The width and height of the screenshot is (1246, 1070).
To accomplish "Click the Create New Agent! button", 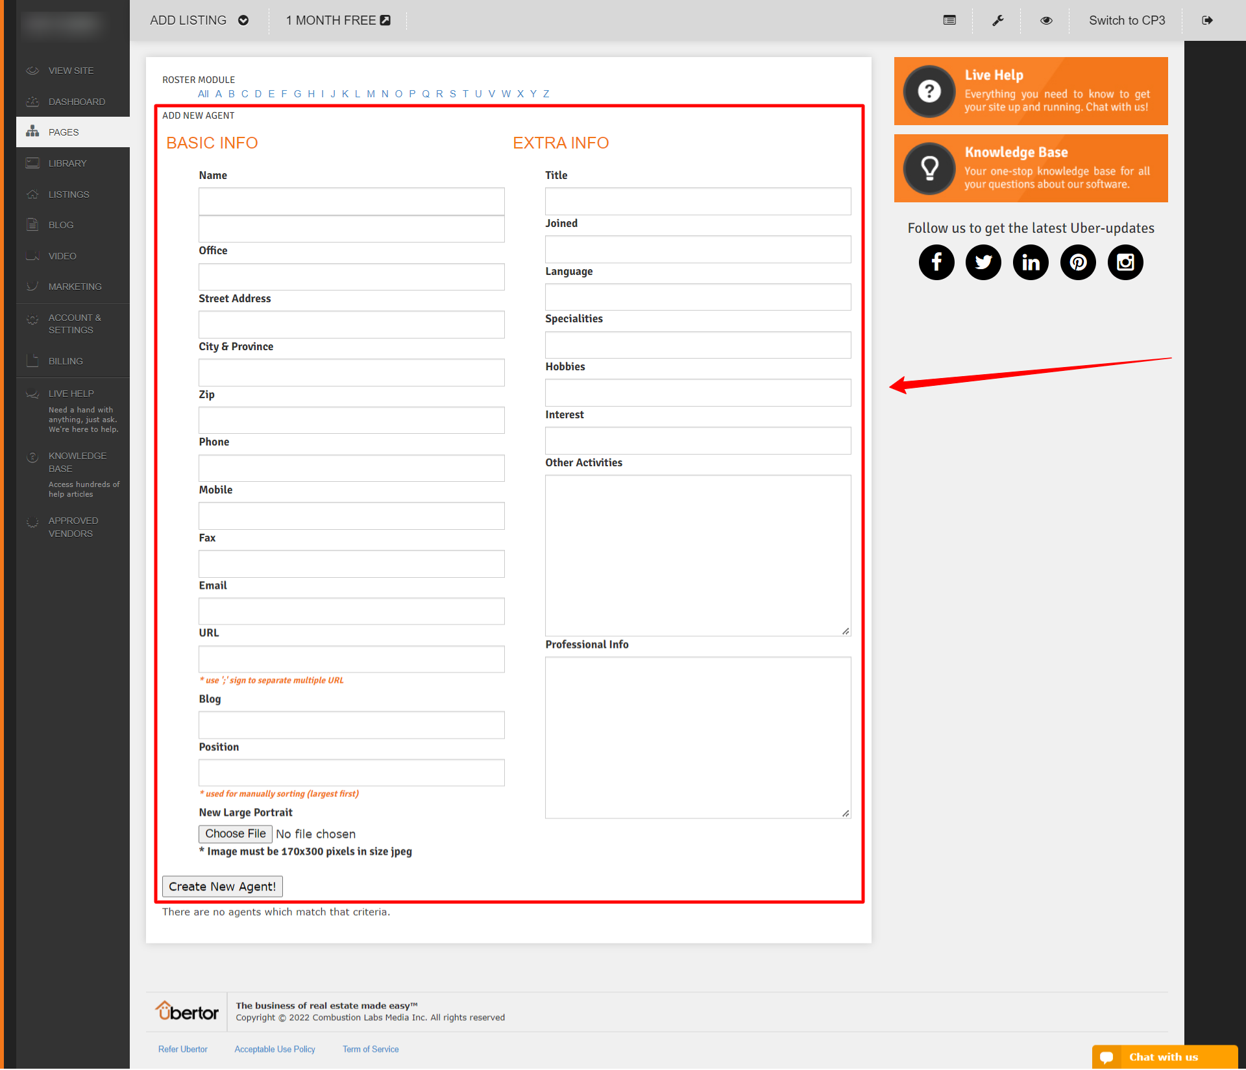I will click(x=223, y=886).
